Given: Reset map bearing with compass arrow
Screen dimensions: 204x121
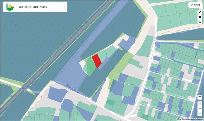Looking at the screenshot, I should pos(200,114).
